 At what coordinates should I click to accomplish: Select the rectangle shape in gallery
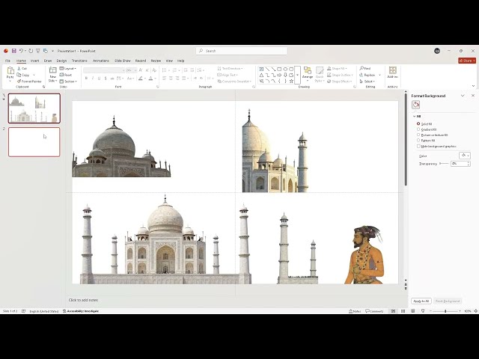pyautogui.click(x=279, y=70)
